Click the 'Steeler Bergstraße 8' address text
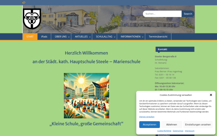 click(166, 57)
